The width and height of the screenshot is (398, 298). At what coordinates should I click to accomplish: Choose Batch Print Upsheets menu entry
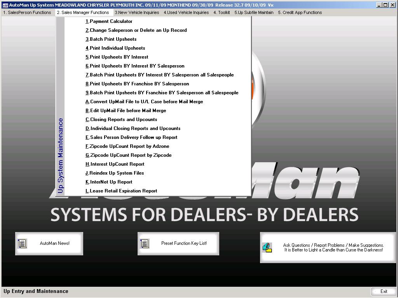(x=111, y=39)
